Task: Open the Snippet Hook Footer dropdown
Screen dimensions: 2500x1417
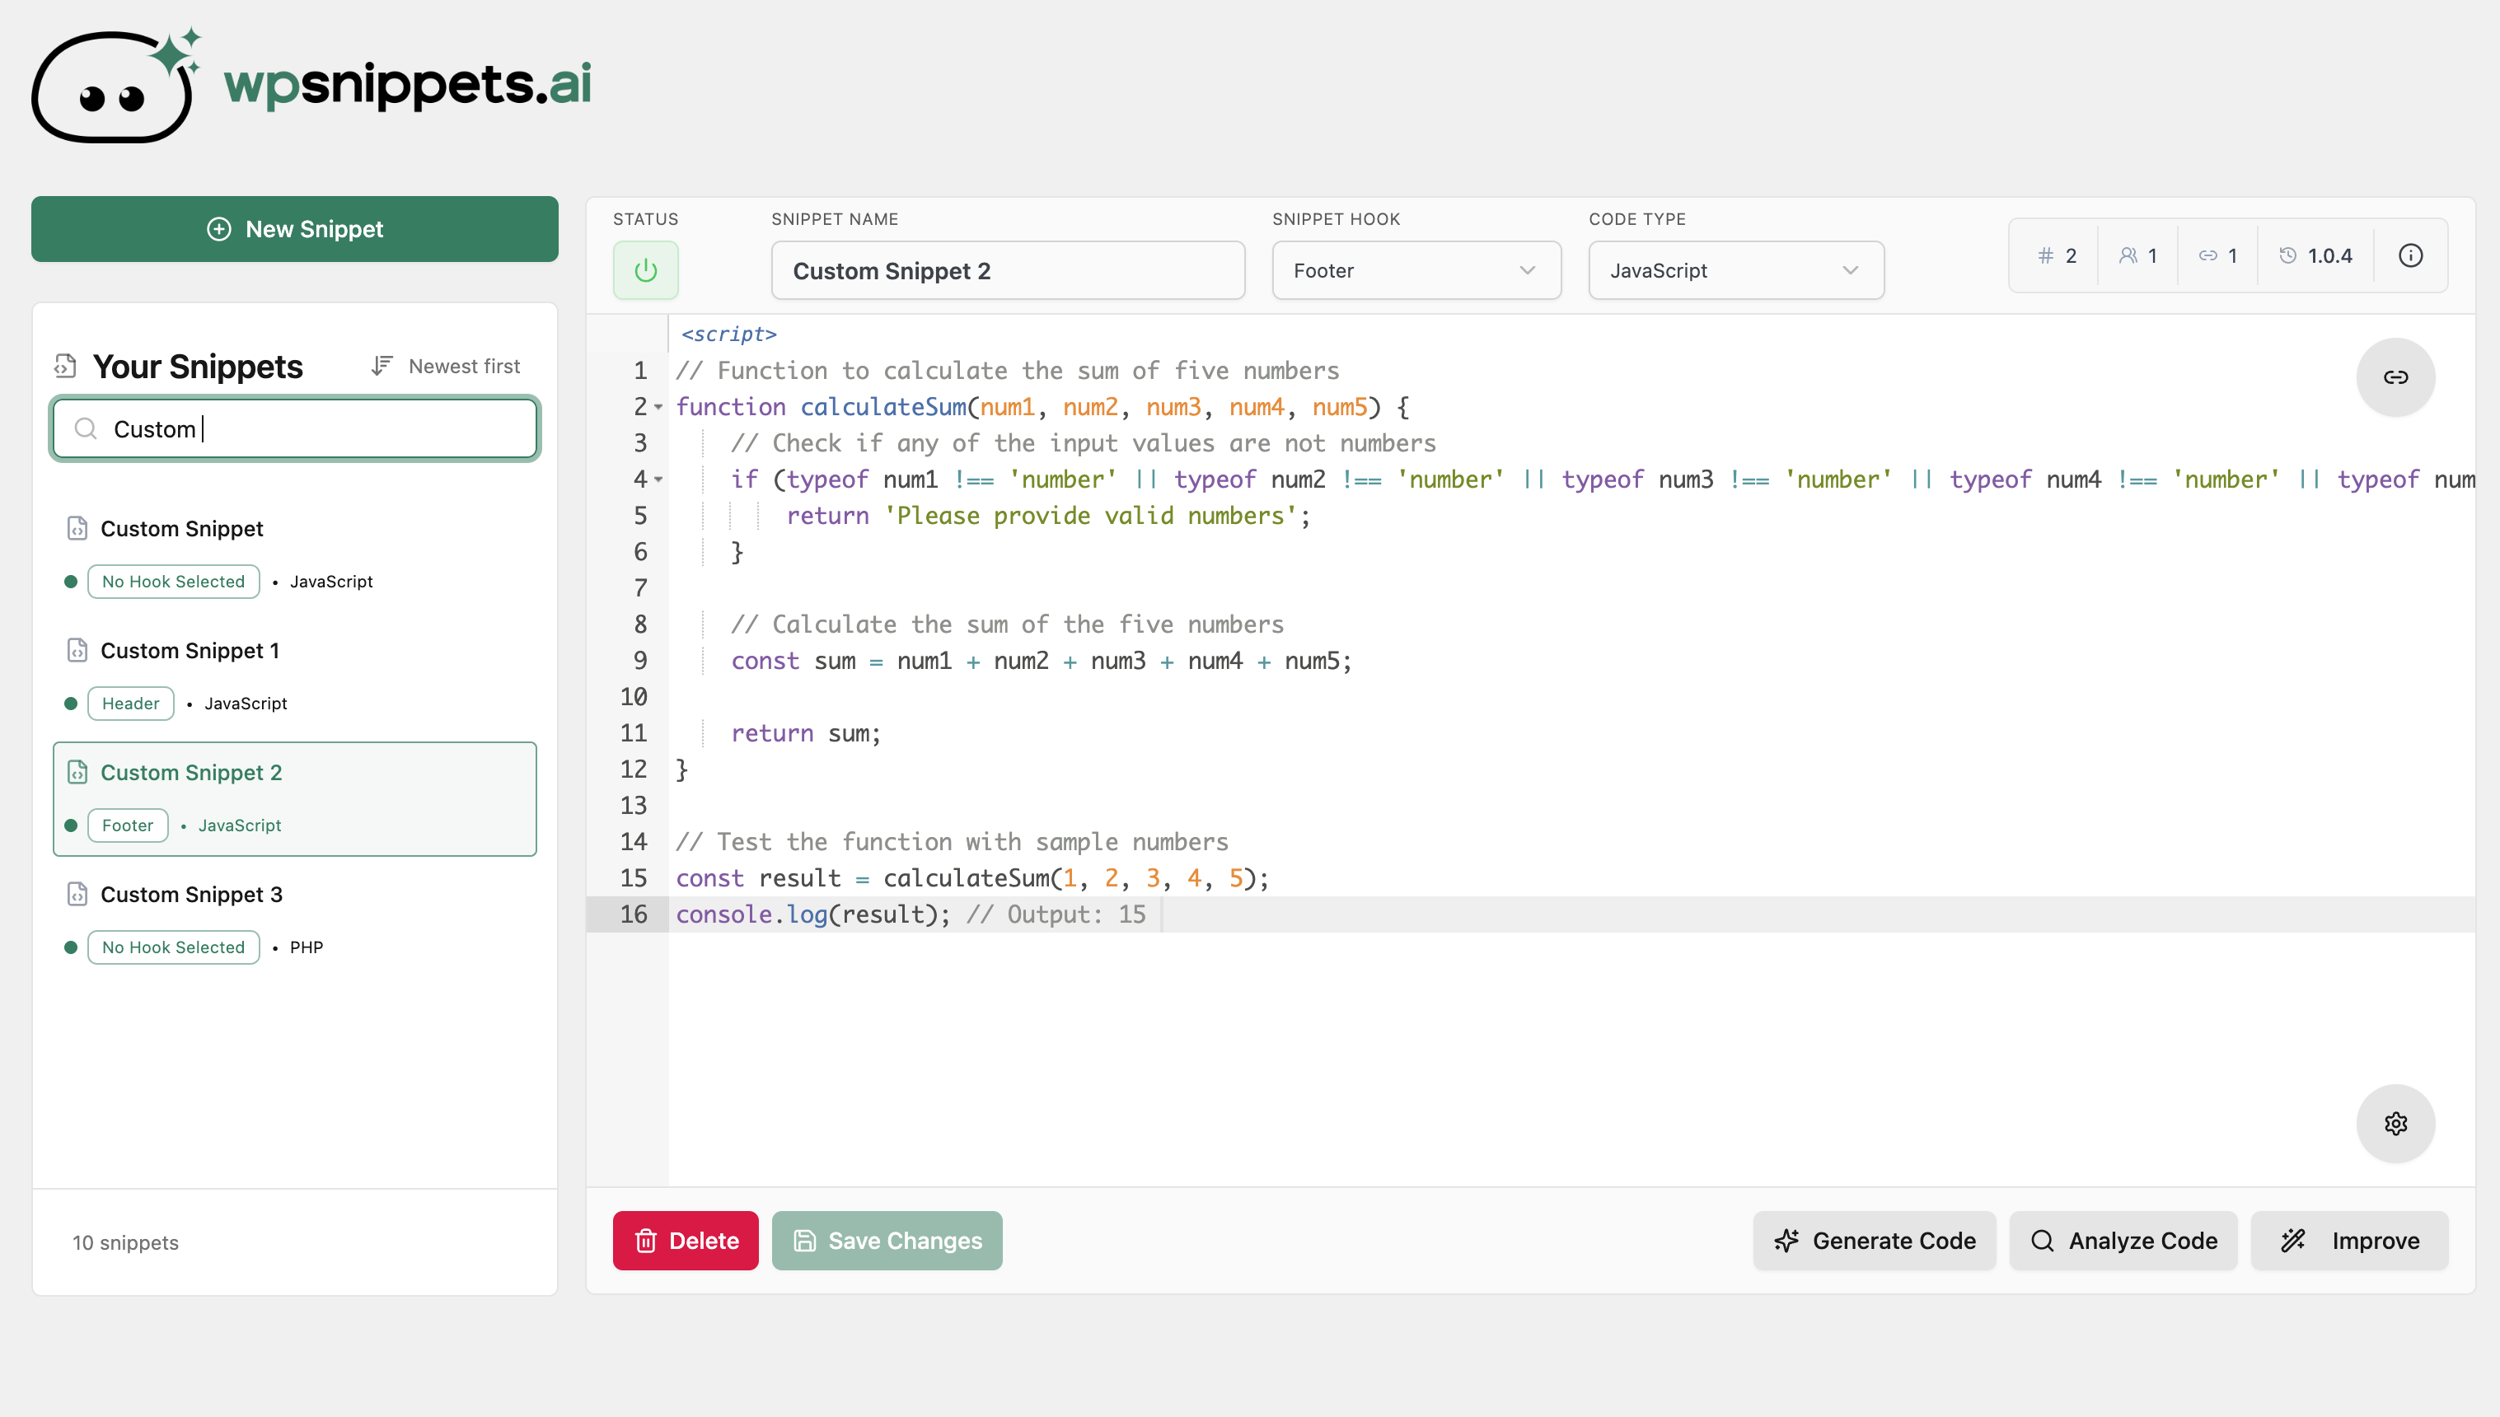Action: point(1416,270)
